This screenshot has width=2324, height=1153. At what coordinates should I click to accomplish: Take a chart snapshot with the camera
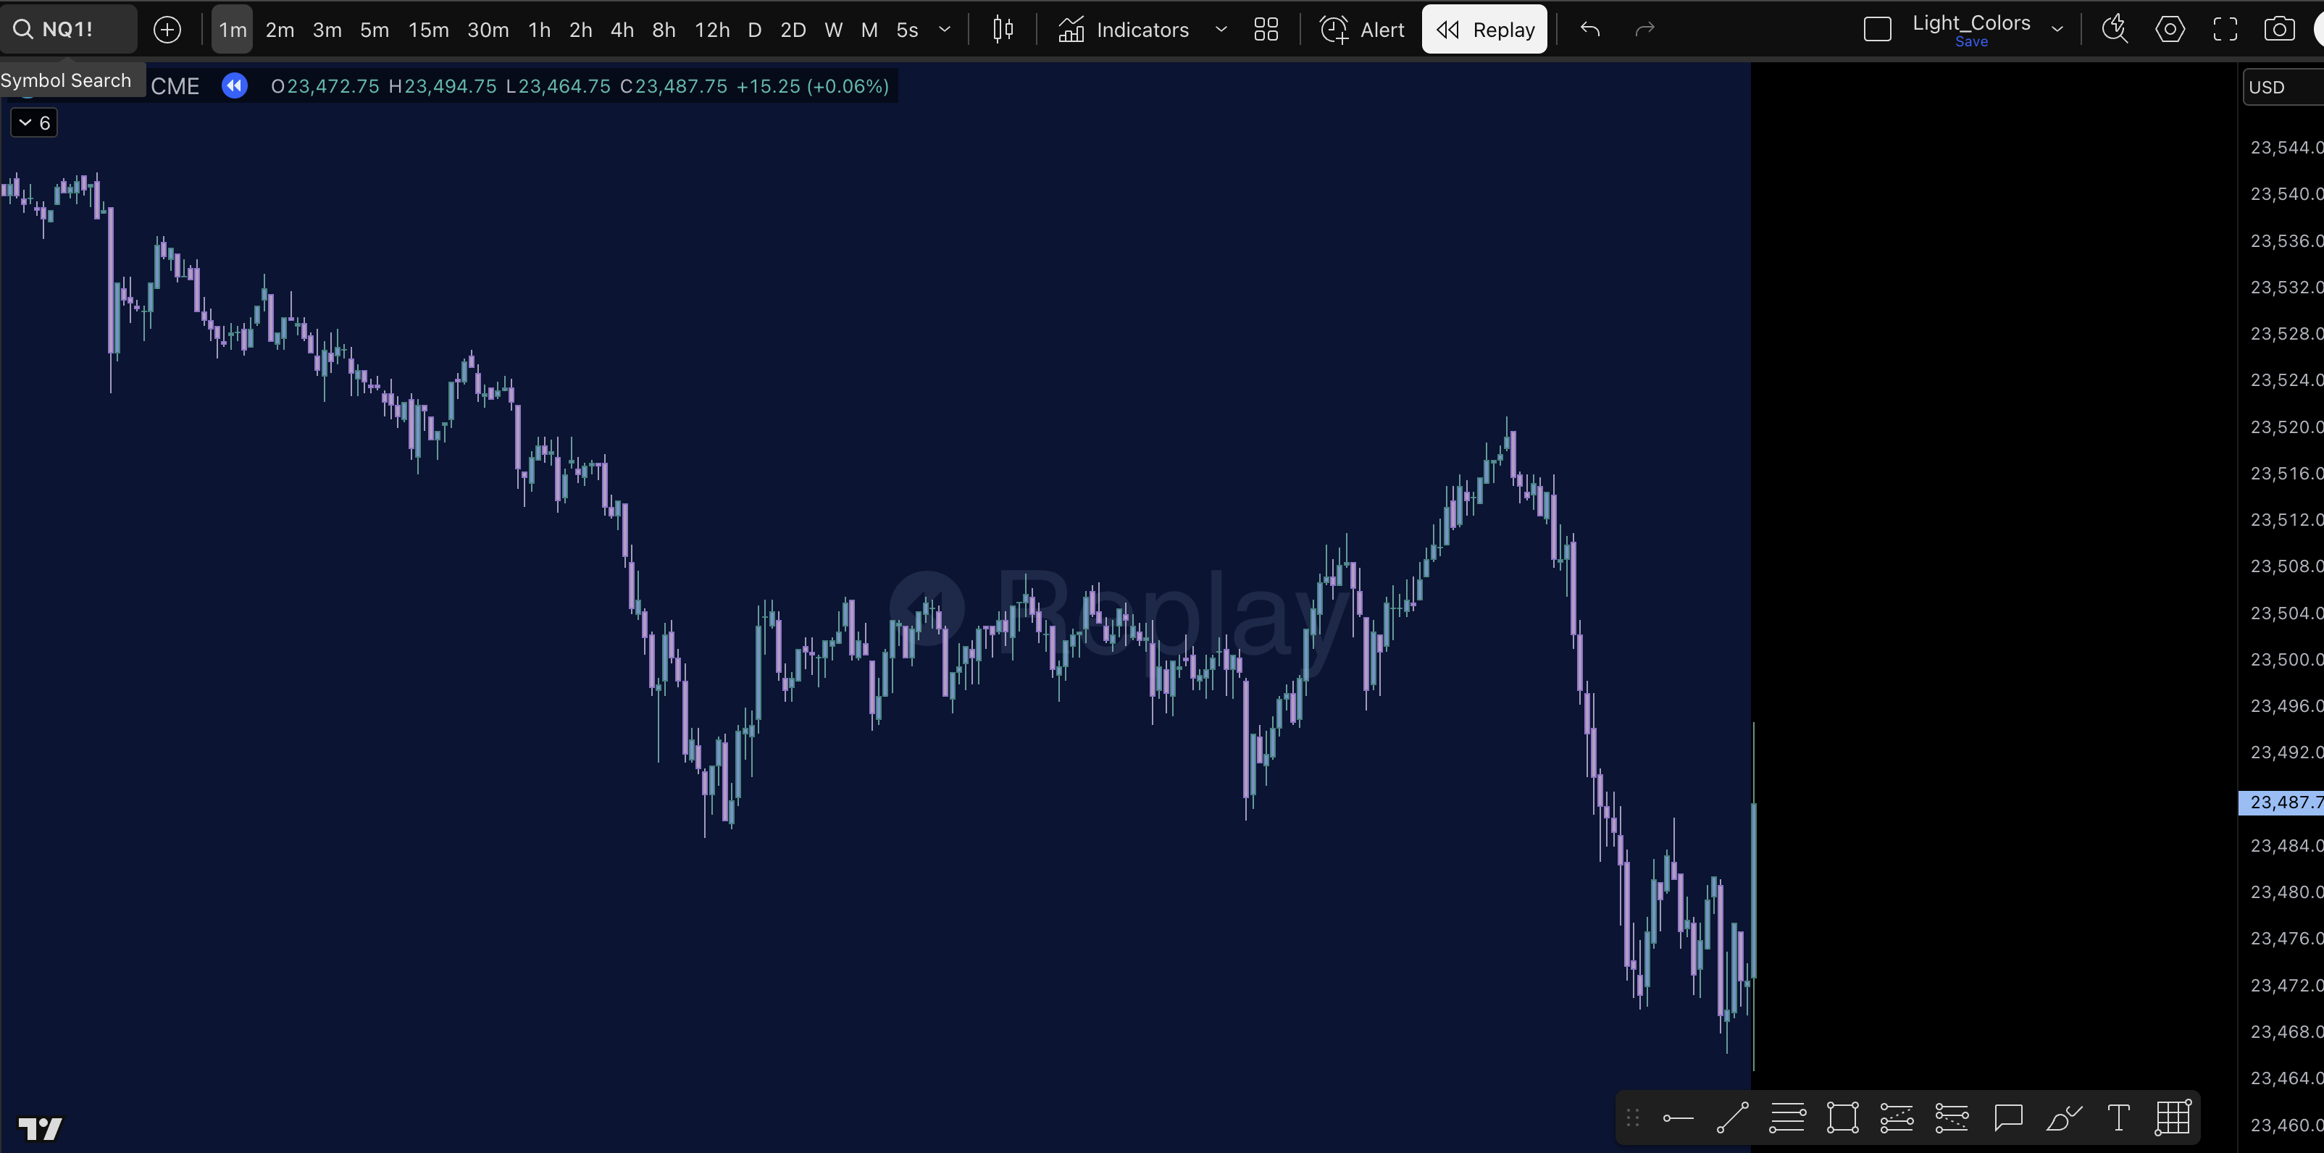(2280, 30)
